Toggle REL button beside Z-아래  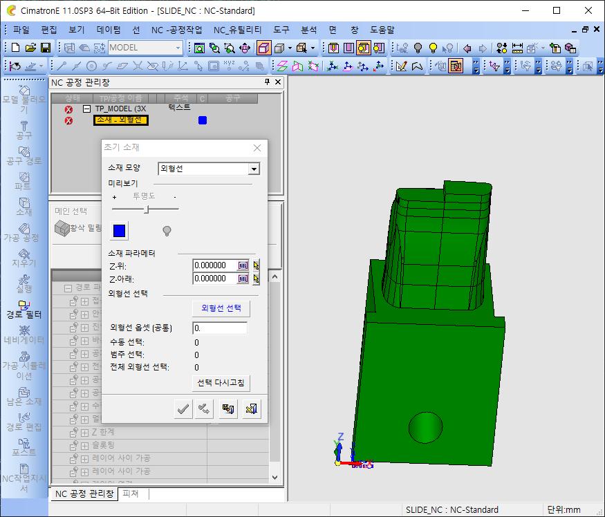[x=243, y=279]
